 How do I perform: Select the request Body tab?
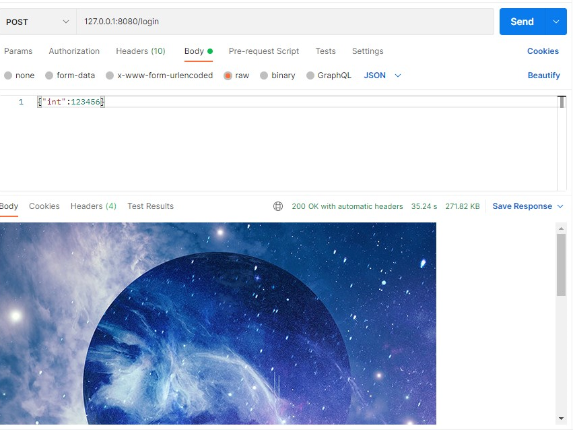pos(199,51)
